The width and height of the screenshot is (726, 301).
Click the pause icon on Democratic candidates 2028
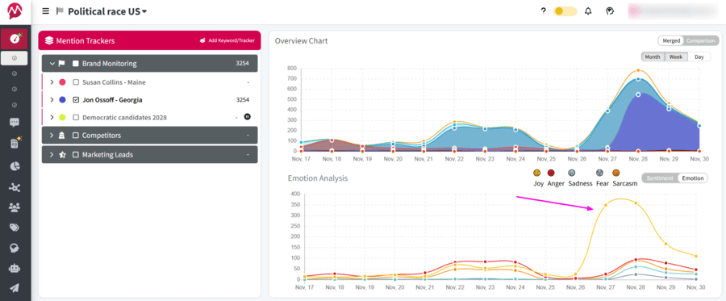(248, 117)
